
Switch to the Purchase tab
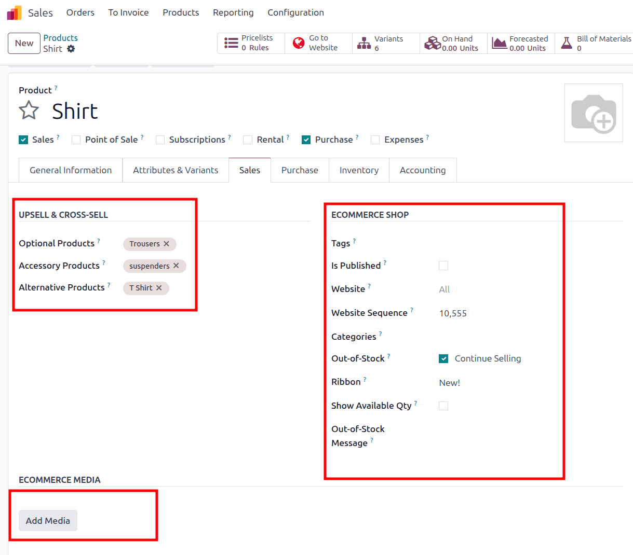point(300,170)
